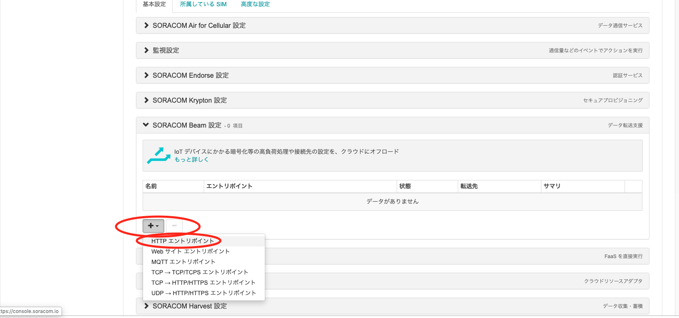Open the 高度な設定 tab
Viewport: 679px width, 318px height.
[x=255, y=4]
